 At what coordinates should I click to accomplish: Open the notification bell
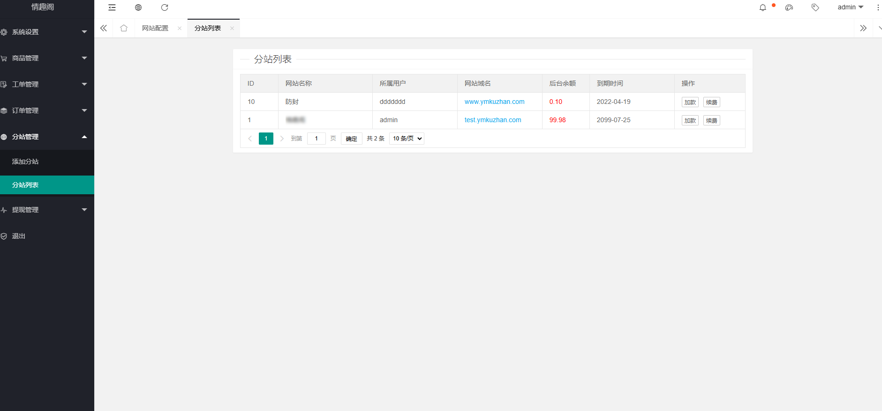coord(763,7)
